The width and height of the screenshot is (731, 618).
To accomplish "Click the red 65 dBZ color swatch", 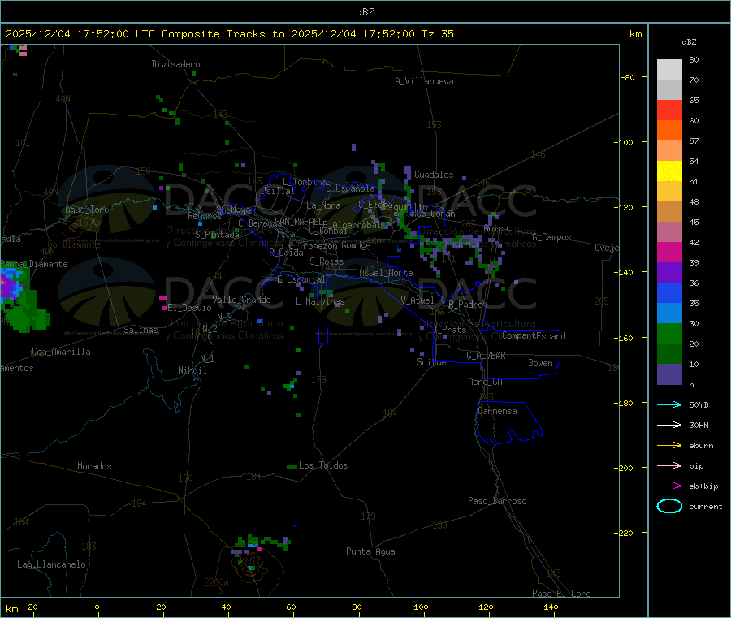I will coord(669,110).
